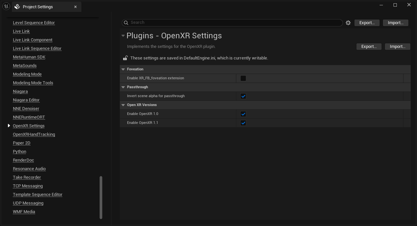Open NNE Denoiser settings
The height and width of the screenshot is (226, 417).
coord(26,109)
